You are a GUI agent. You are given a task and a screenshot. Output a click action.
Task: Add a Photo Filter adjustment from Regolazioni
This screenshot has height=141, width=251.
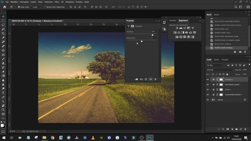pyautogui.click(x=187, y=33)
